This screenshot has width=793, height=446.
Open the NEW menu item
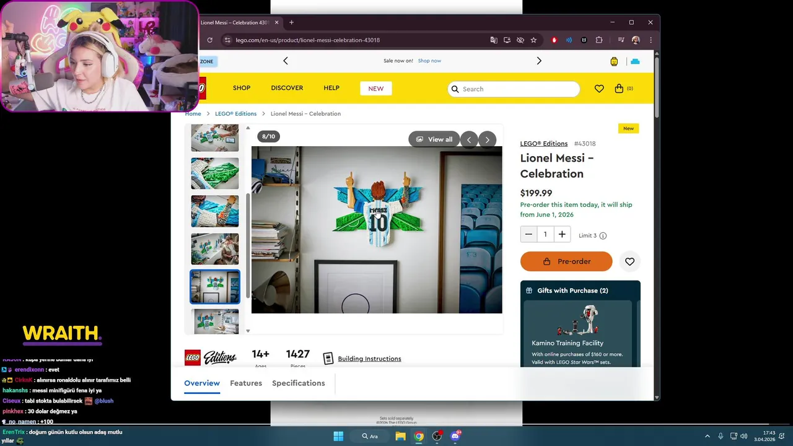(x=376, y=89)
